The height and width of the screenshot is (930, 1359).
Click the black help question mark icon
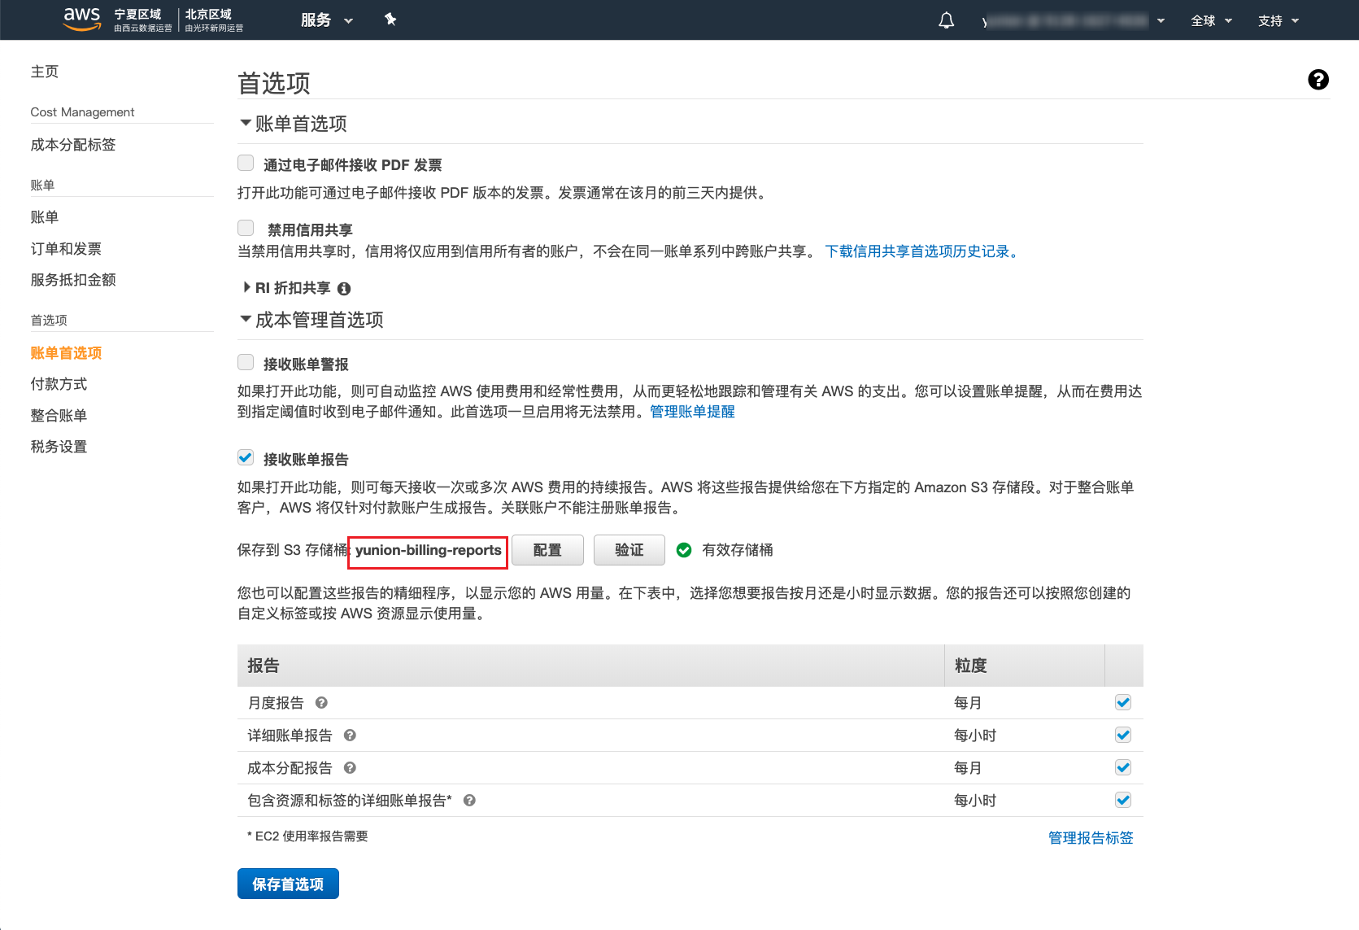1318,80
